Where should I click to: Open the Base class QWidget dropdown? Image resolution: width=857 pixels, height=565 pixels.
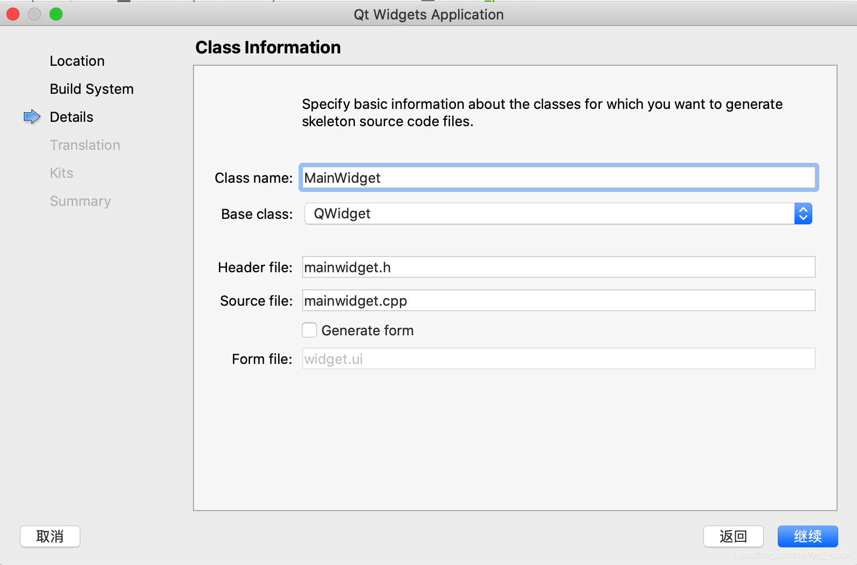coord(558,213)
